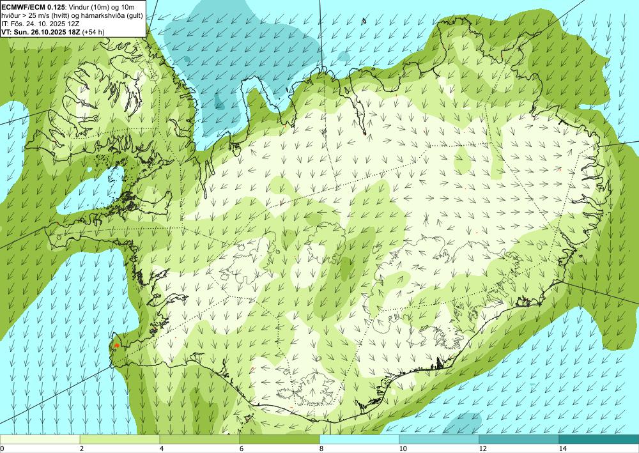Image resolution: width=639 pixels, height=453 pixels.
Task: Click the pale cream 0–2 m/s legend swatch
Action: 40,439
